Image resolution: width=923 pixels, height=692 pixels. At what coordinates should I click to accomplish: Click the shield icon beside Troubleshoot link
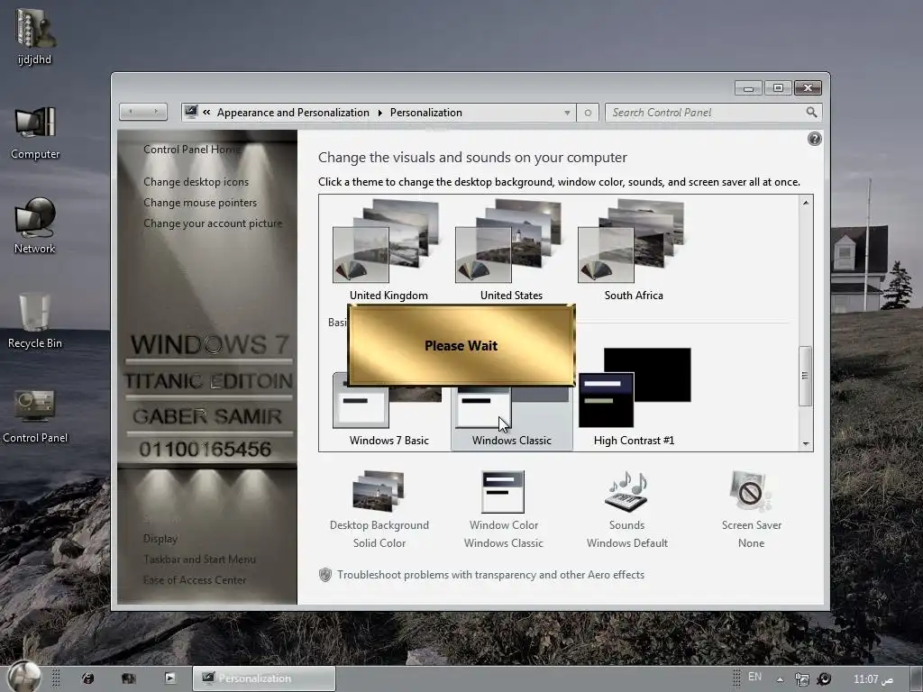click(324, 575)
